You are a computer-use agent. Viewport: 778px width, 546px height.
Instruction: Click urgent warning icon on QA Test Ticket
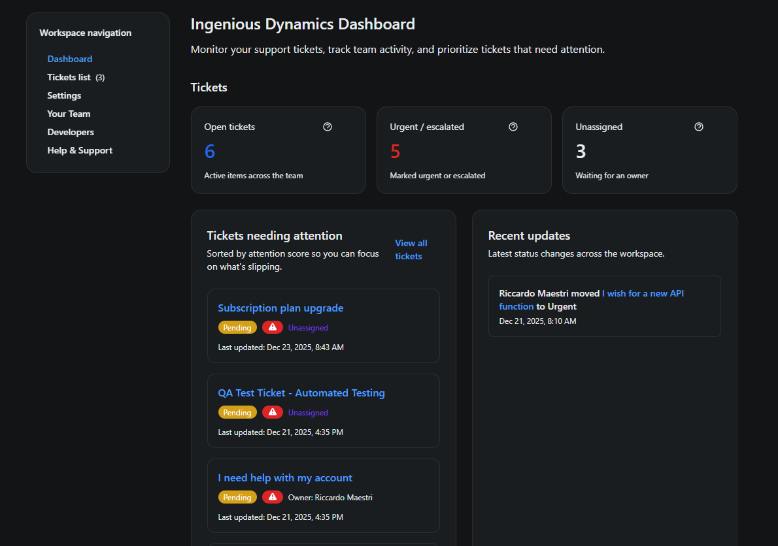[273, 412]
